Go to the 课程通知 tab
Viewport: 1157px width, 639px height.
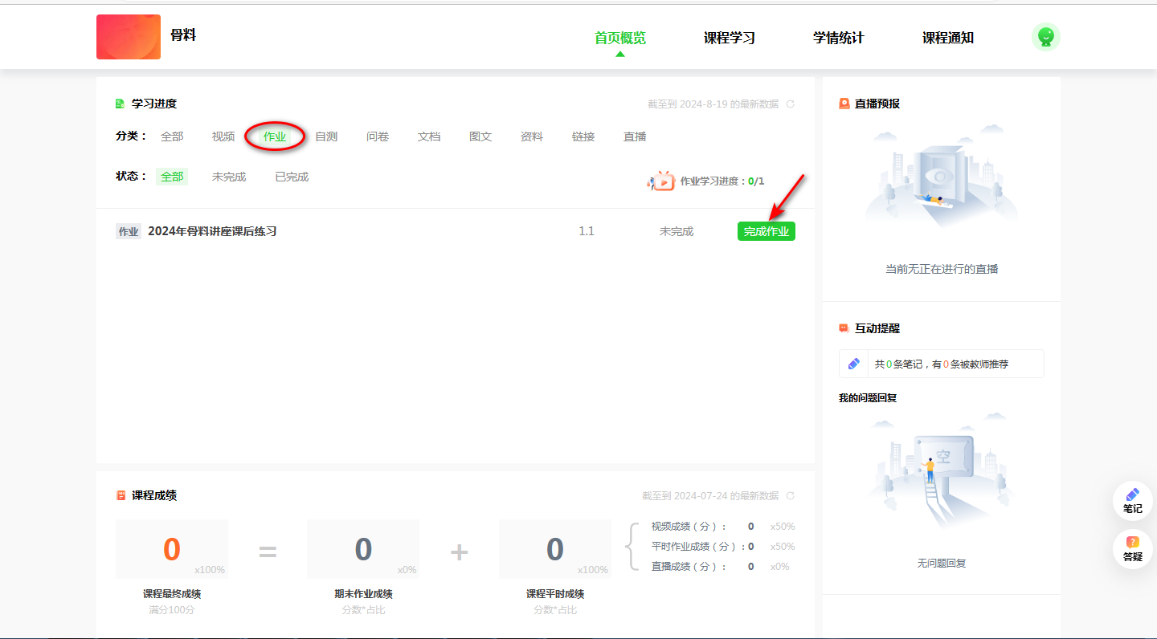point(947,38)
